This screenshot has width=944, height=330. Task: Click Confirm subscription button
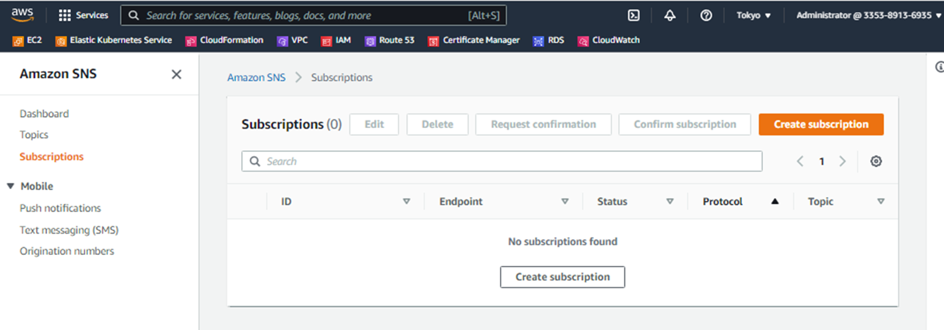tap(685, 124)
